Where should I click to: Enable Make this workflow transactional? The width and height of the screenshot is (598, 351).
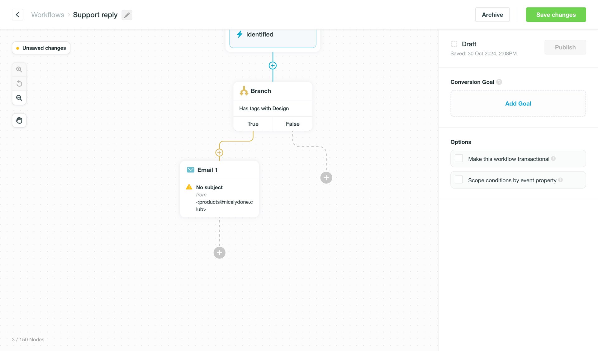tap(458, 158)
